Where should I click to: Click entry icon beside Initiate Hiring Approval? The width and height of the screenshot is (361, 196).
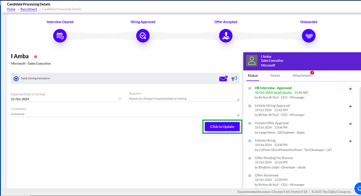[250, 106]
